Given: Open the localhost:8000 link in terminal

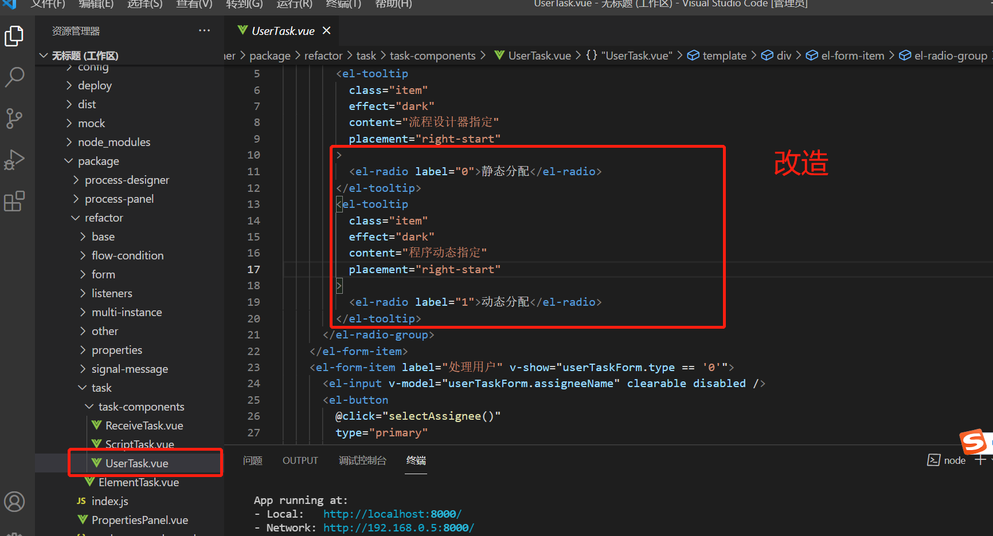Looking at the screenshot, I should click(392, 514).
